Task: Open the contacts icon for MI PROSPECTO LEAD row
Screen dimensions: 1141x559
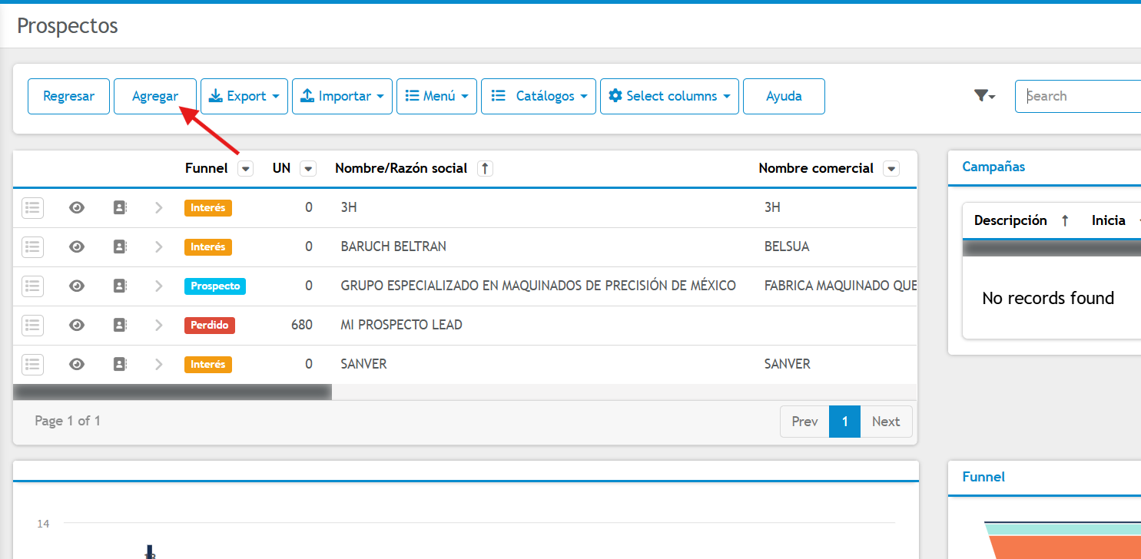Action: [x=120, y=325]
